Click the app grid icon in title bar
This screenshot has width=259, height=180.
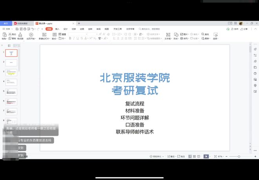tap(235, 23)
